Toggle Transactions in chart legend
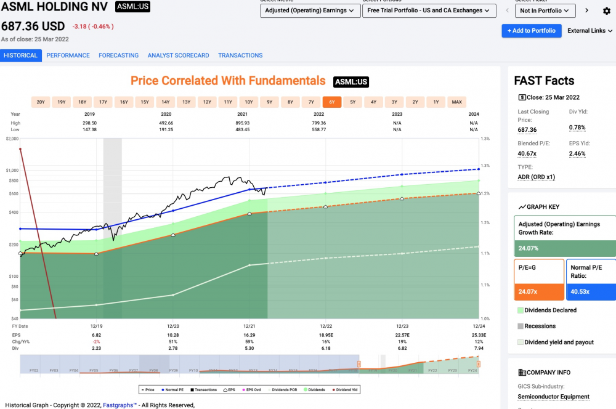616x409 pixels. tap(203, 390)
